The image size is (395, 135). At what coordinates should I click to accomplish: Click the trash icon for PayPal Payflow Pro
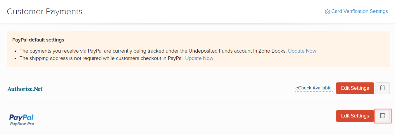pos(382,116)
